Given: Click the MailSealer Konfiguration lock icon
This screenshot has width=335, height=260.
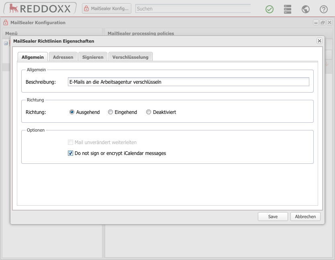Looking at the screenshot, I should pyautogui.click(x=6, y=23).
